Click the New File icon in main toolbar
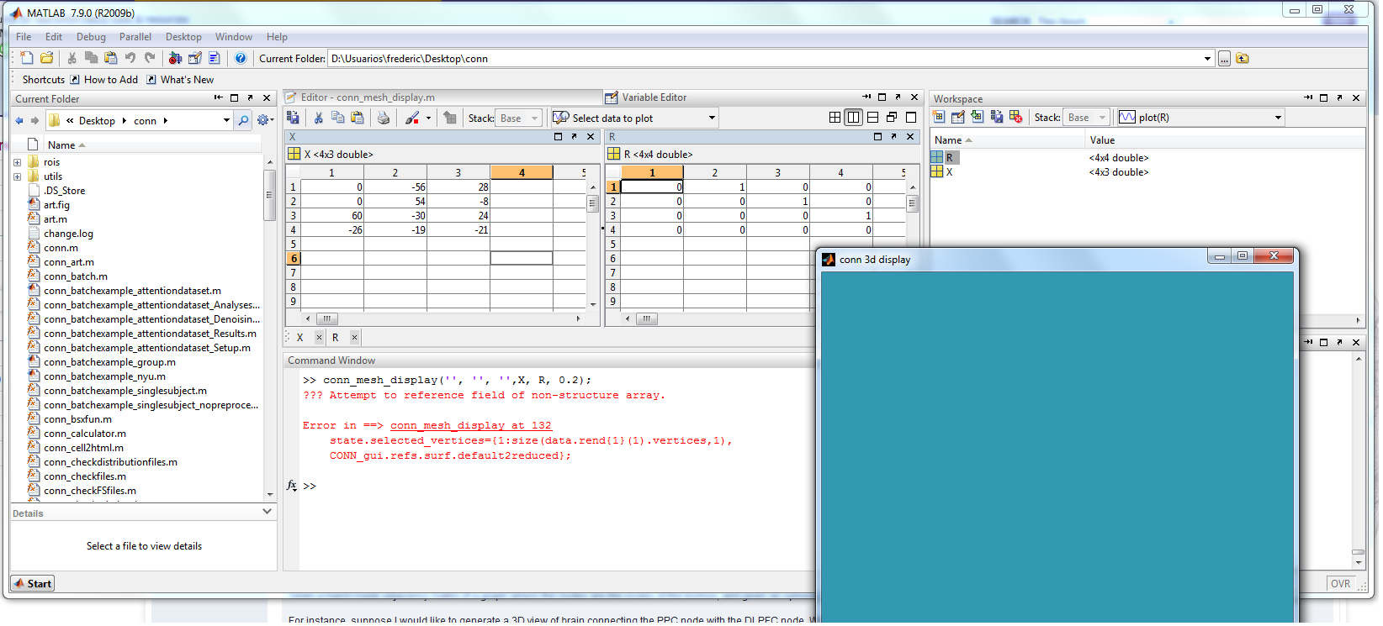Image resolution: width=1383 pixels, height=626 pixels. click(x=27, y=58)
